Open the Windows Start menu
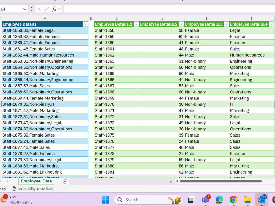 click(106, 200)
